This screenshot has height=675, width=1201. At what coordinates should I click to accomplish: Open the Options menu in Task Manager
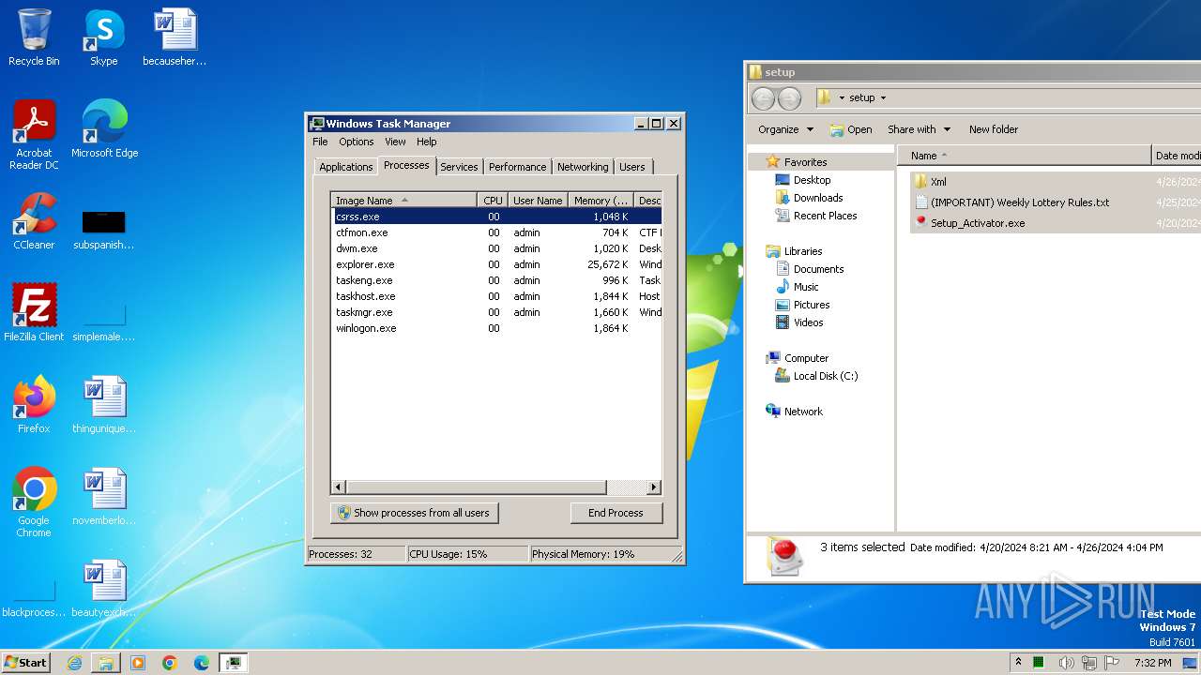(356, 142)
